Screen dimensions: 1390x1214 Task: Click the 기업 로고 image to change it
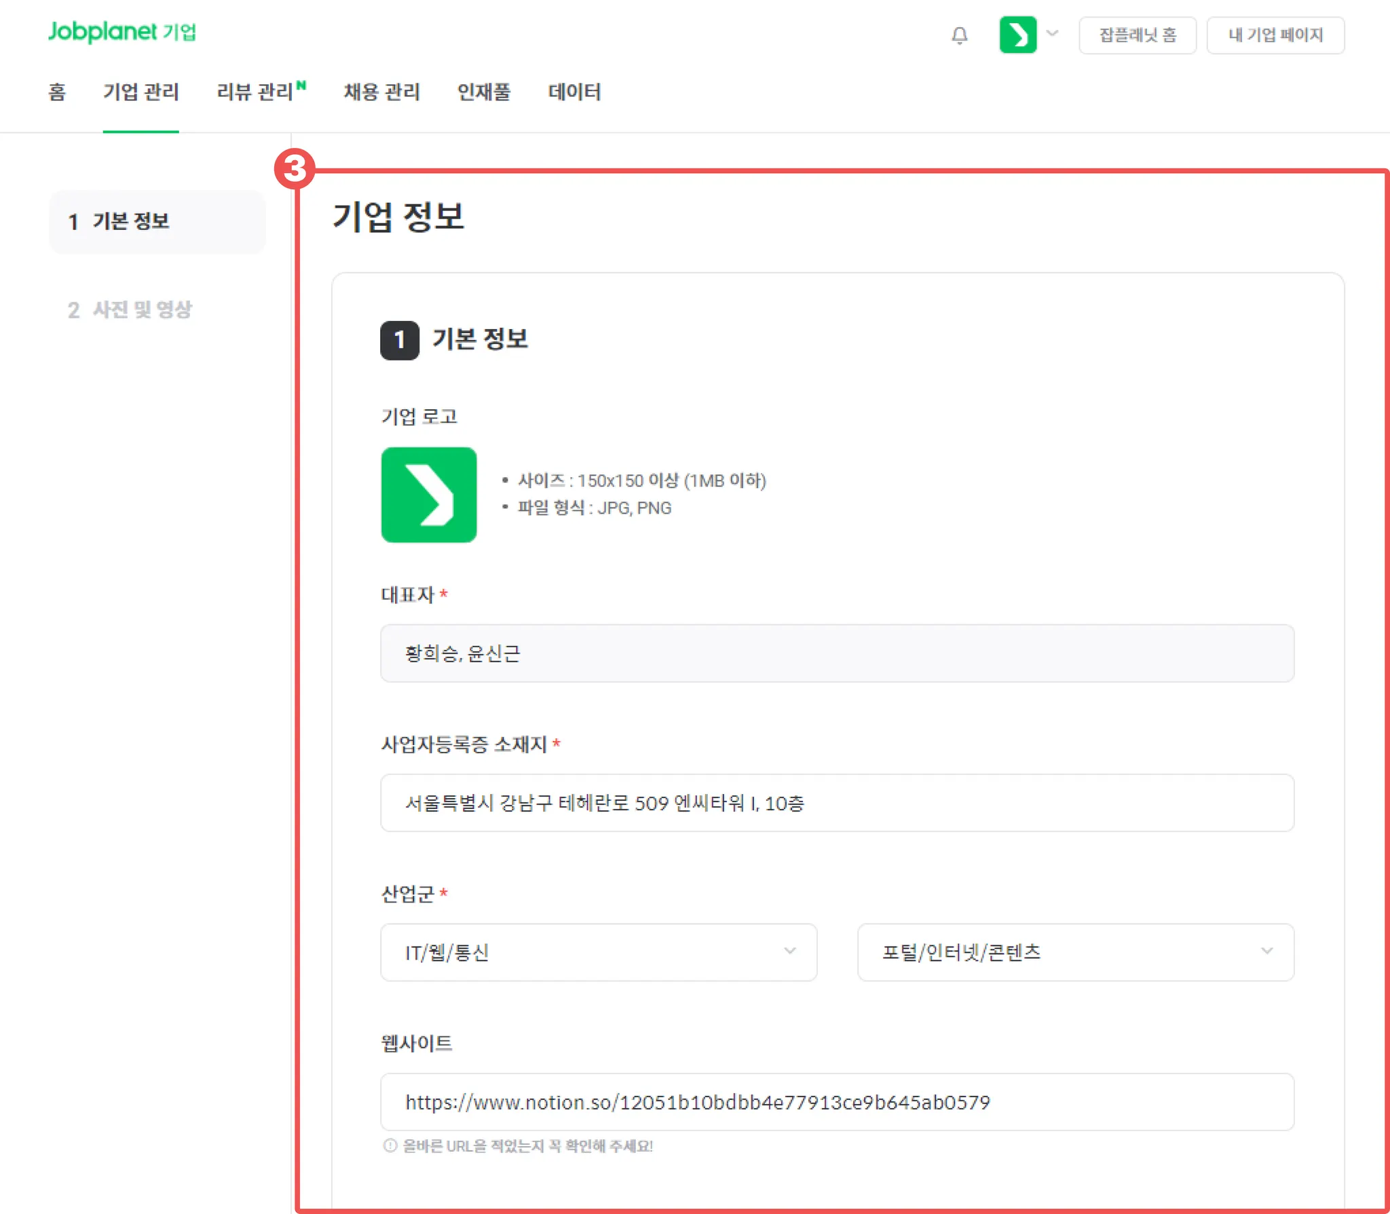click(428, 495)
